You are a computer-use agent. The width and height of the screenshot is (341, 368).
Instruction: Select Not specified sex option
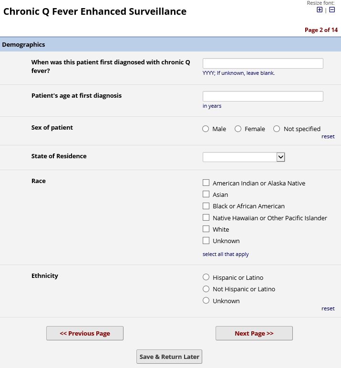[x=277, y=129]
